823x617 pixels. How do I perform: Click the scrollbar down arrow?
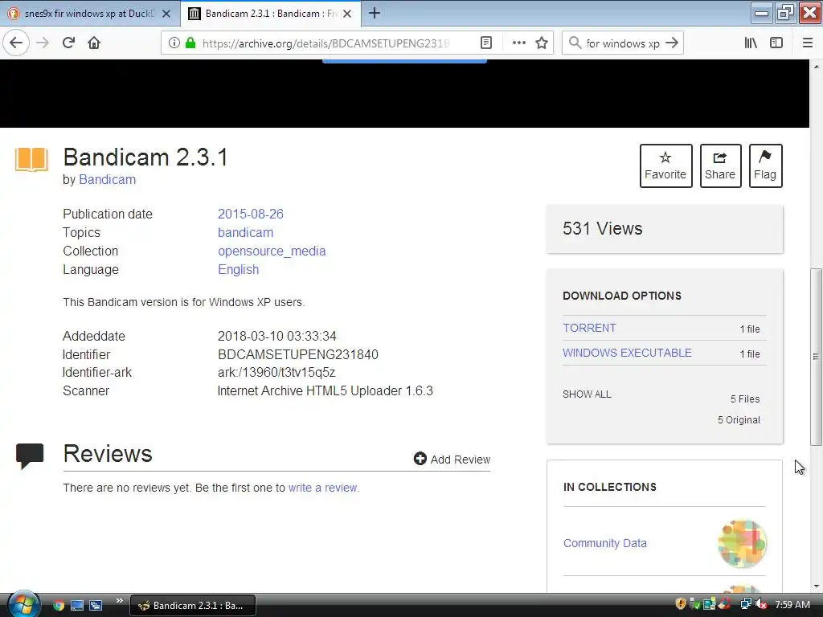pyautogui.click(x=817, y=586)
